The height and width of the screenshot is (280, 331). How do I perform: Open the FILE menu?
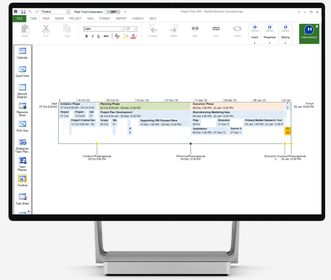[x=20, y=19]
